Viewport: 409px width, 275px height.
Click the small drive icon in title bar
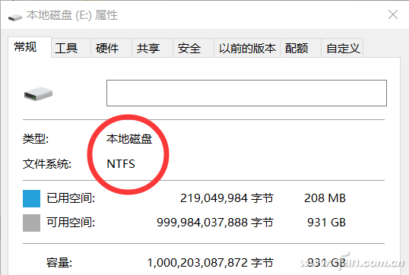tap(15, 17)
